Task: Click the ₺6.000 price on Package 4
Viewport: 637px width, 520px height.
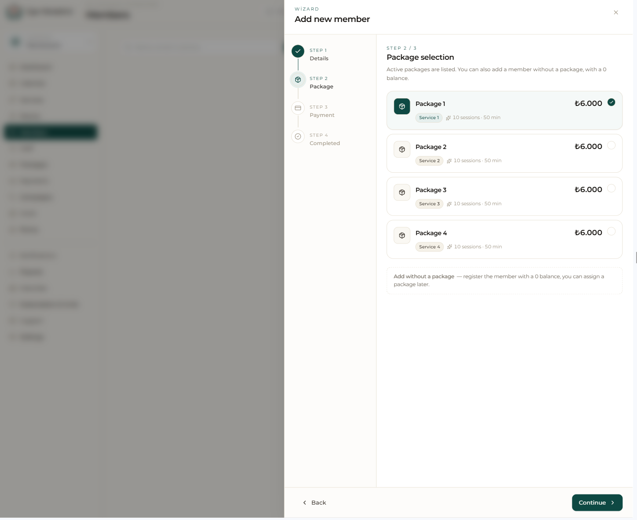Action: pyautogui.click(x=588, y=233)
